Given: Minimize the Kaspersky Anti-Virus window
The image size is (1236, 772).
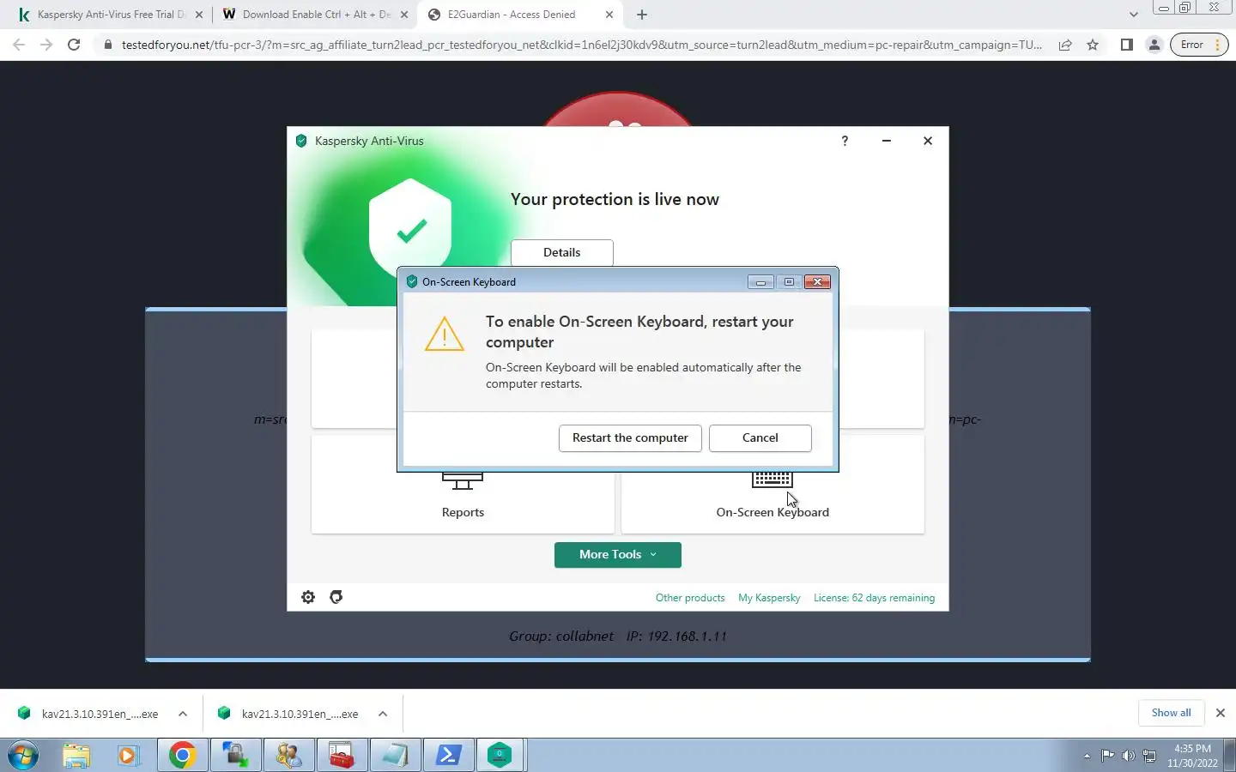Looking at the screenshot, I should click(886, 141).
